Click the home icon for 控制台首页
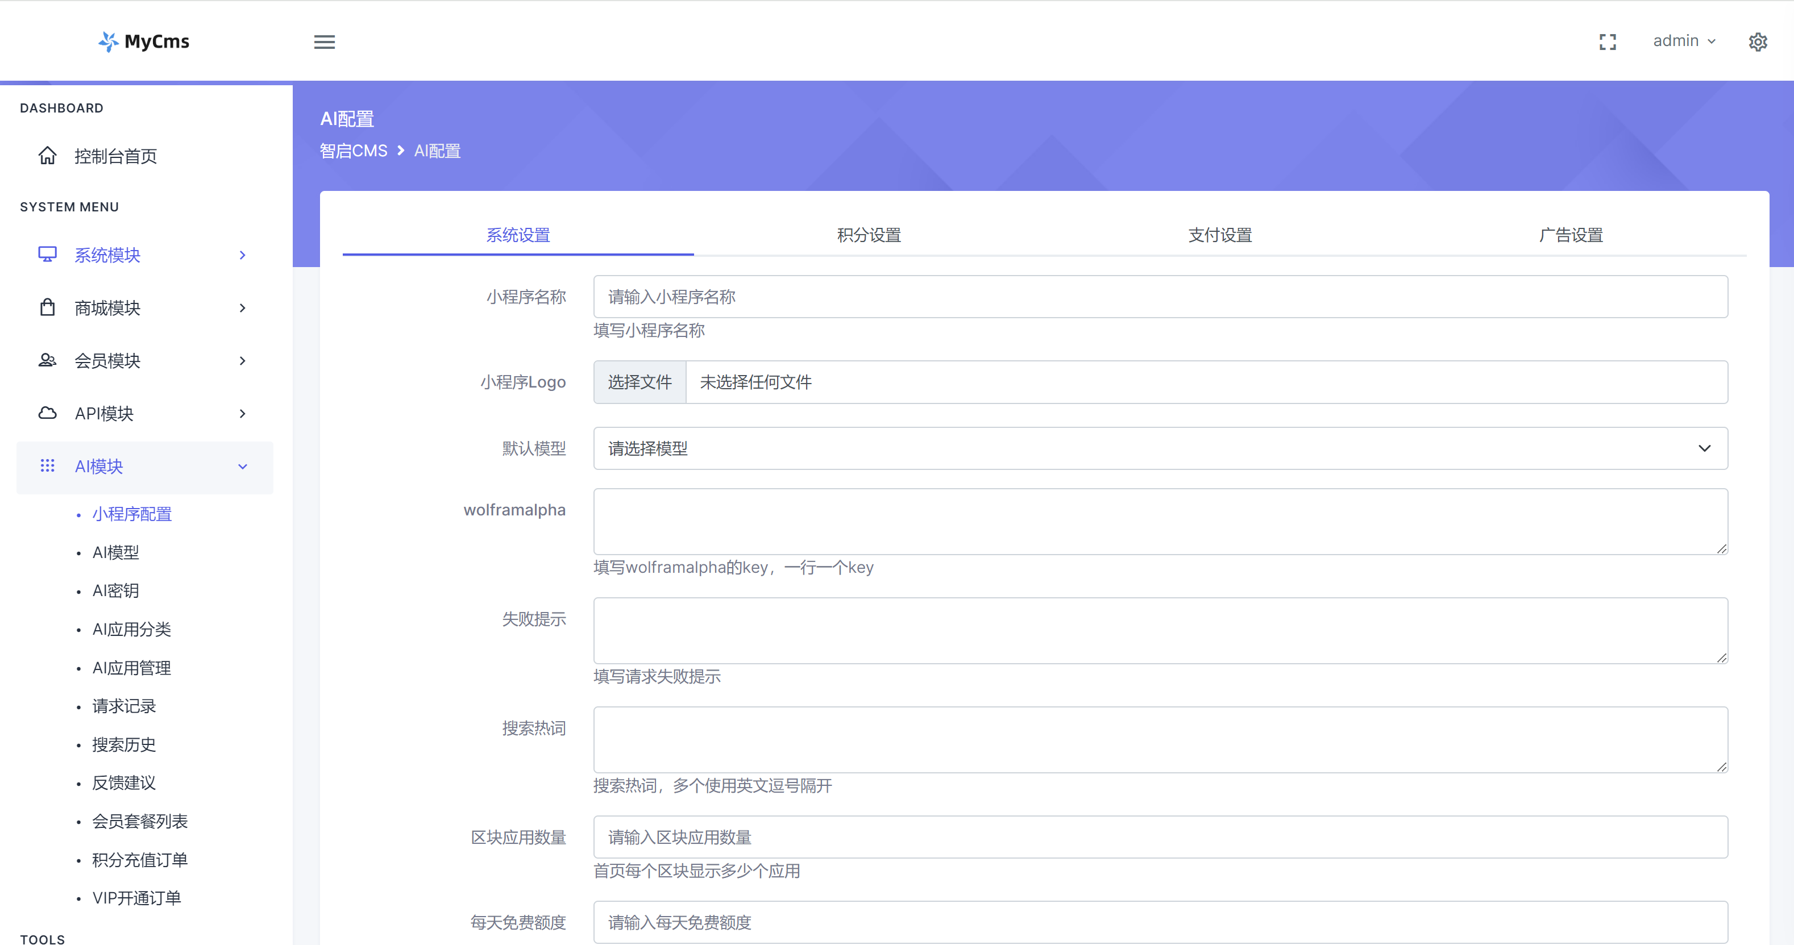This screenshot has width=1794, height=945. click(47, 155)
